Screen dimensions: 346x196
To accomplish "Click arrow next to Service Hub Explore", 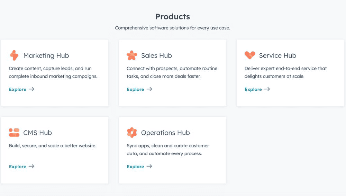I will [267, 89].
